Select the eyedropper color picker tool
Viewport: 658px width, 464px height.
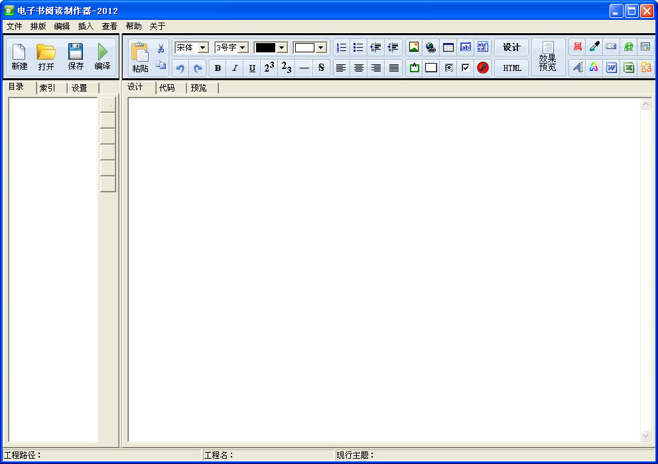click(594, 46)
